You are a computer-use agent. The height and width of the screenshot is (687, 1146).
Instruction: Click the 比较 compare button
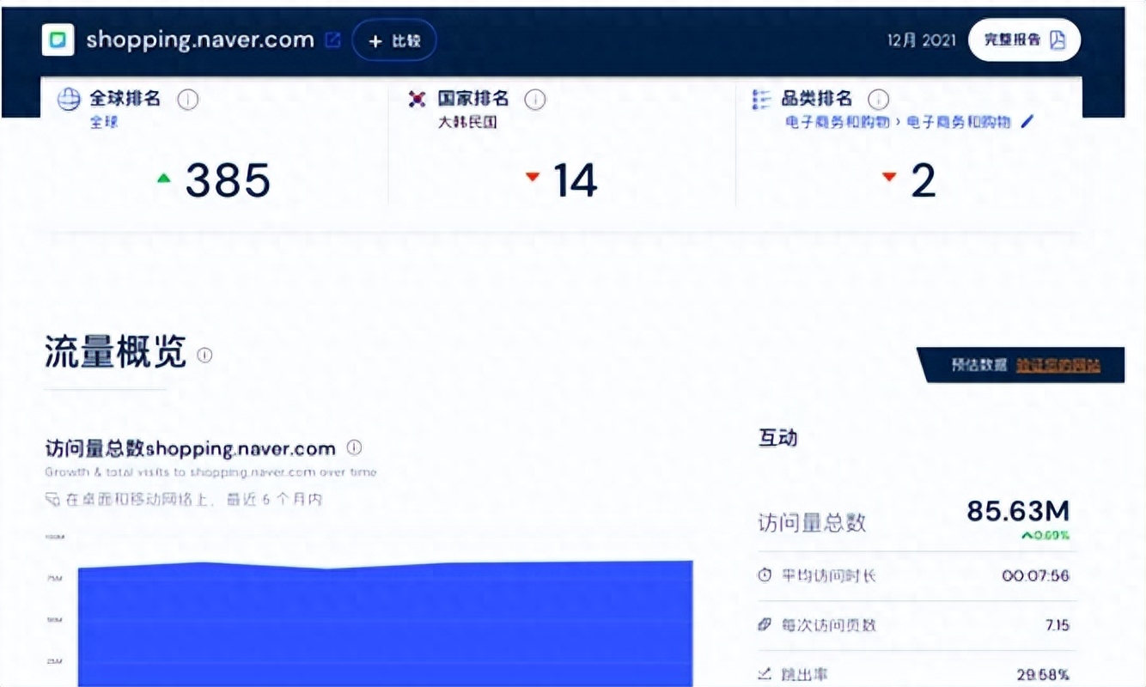coord(394,40)
